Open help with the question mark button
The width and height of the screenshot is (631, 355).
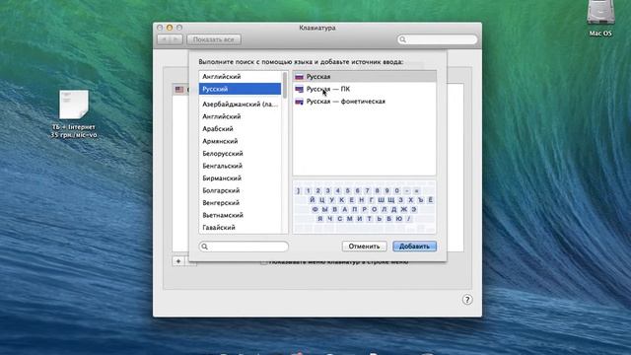pyautogui.click(x=467, y=300)
